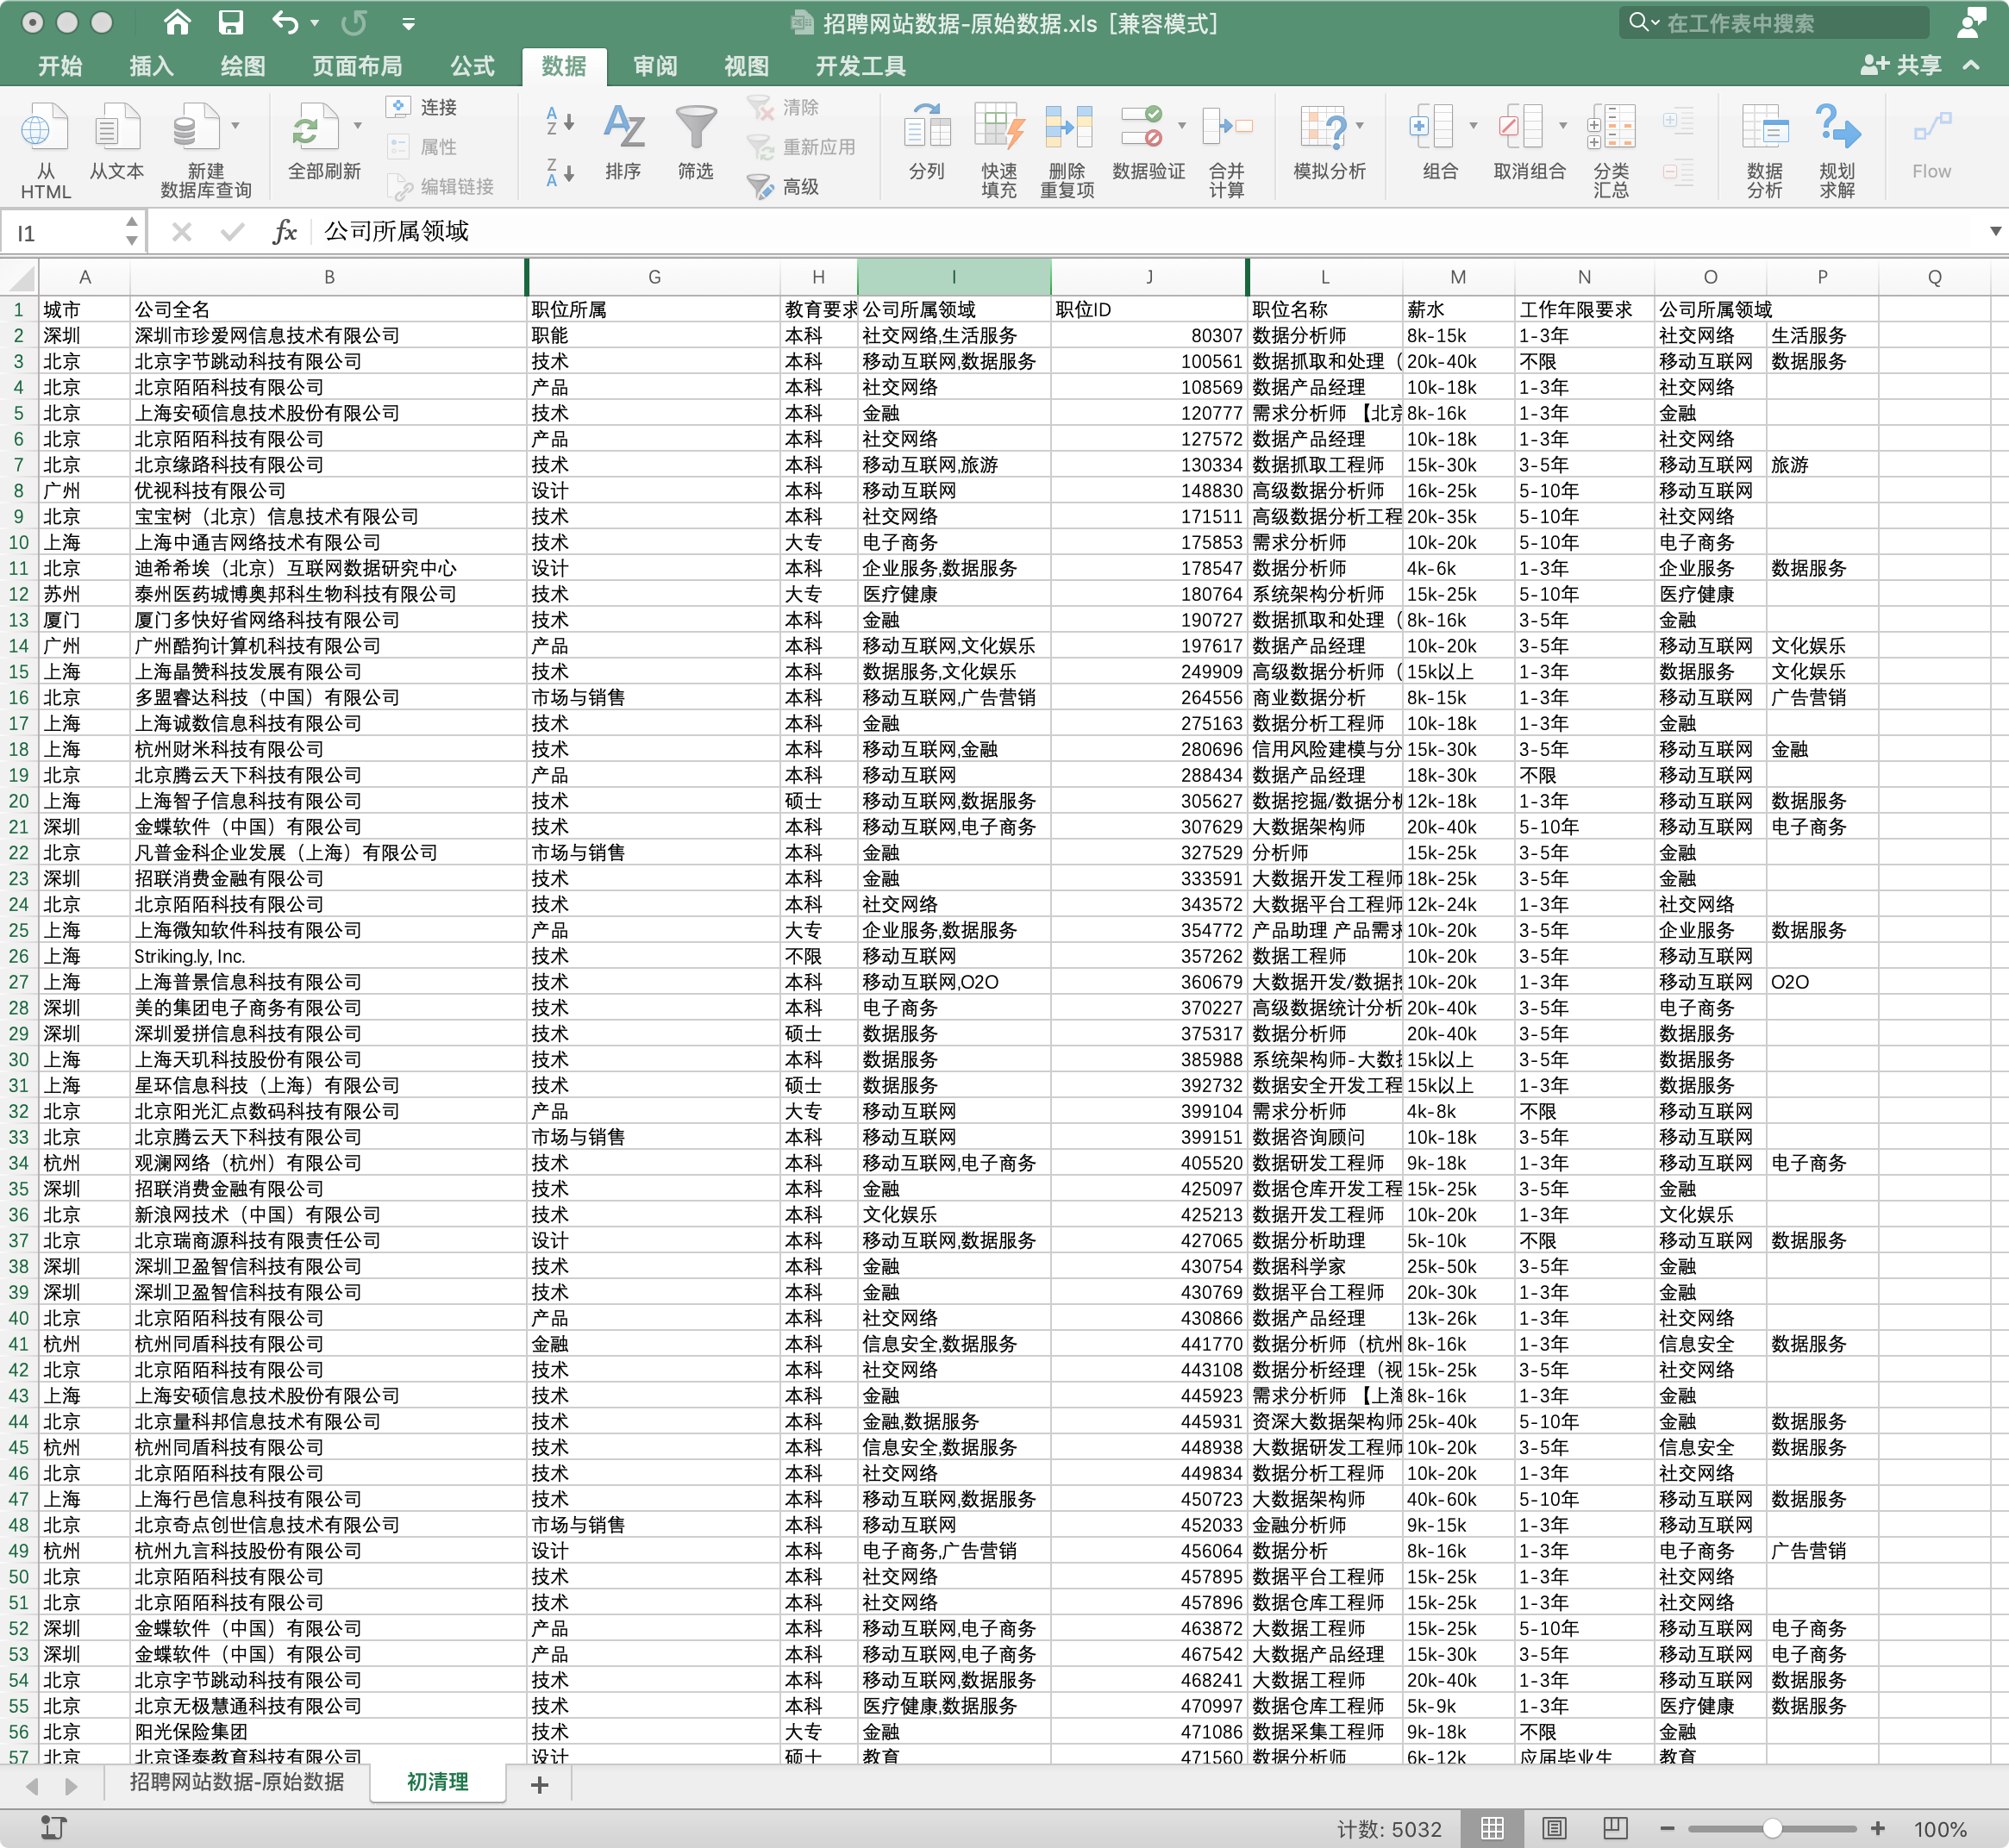Click the 排序 sort icon
Image resolution: width=2009 pixels, height=1848 pixels.
click(623, 130)
